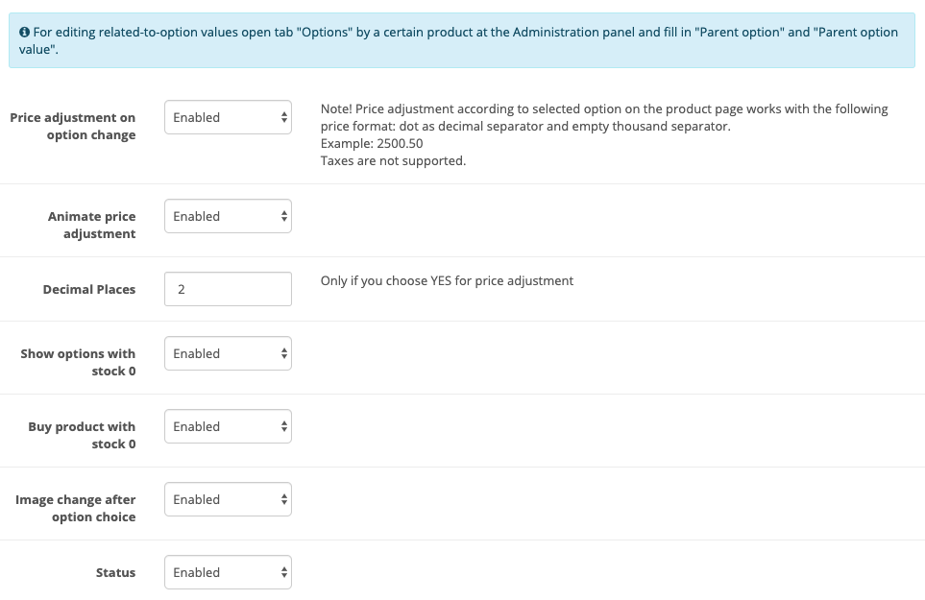The image size is (925, 600).
Task: Open the Image change after option choice dropdown
Action: 228,499
